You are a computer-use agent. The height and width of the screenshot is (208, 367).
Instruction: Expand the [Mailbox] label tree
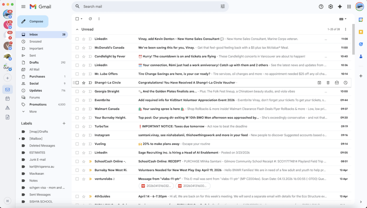[20, 139]
